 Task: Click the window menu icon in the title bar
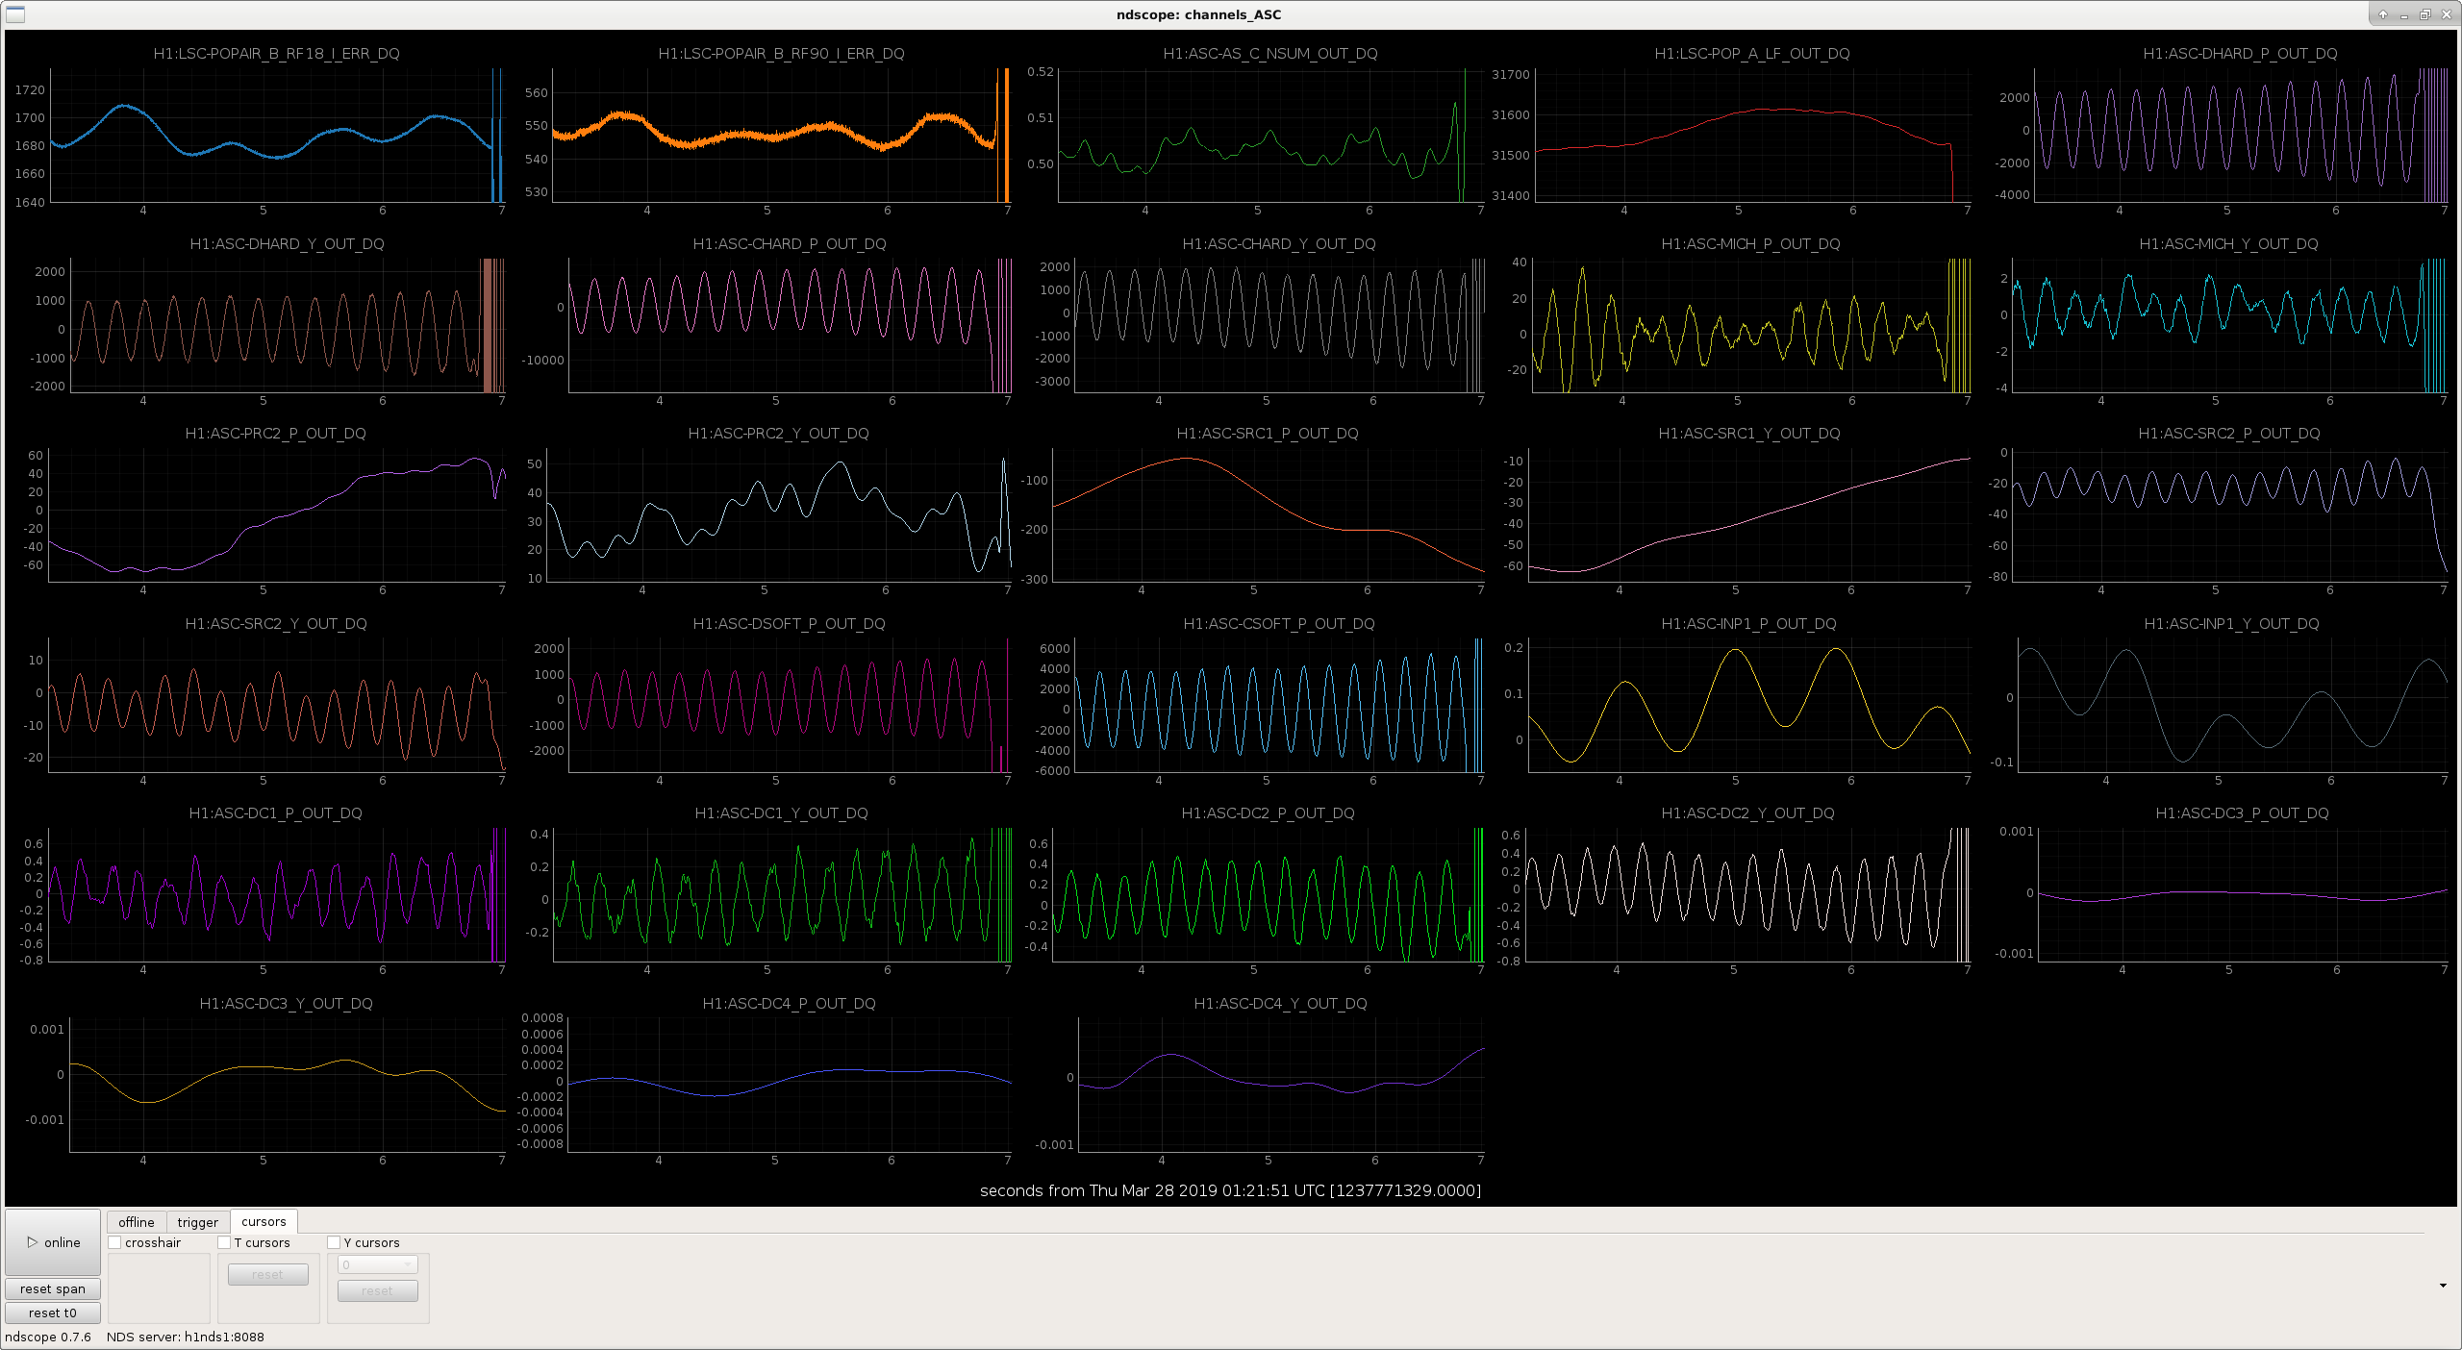coord(14,14)
